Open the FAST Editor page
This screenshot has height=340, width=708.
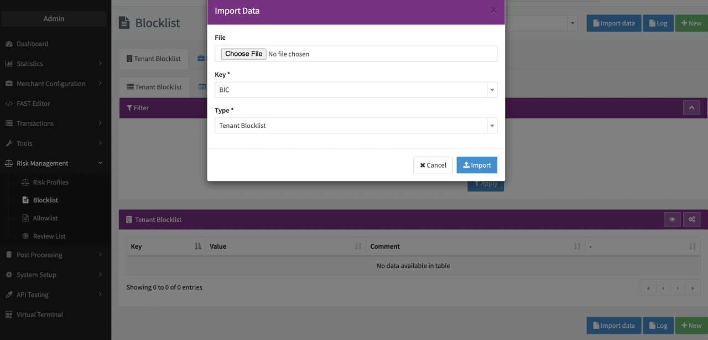[33, 104]
